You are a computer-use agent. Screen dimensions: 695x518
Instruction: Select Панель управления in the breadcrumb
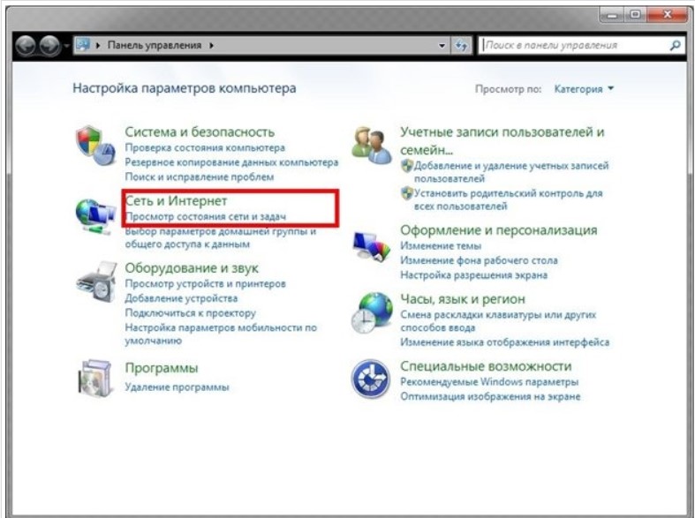[x=155, y=45]
